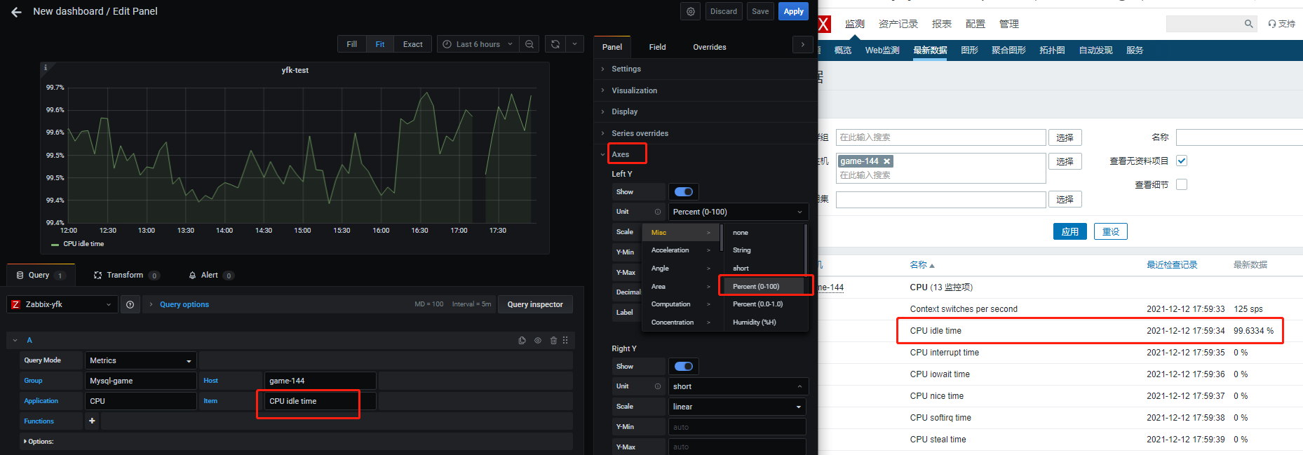The height and width of the screenshot is (455, 1303).
Task: Collapse query row A
Action: click(x=15, y=341)
